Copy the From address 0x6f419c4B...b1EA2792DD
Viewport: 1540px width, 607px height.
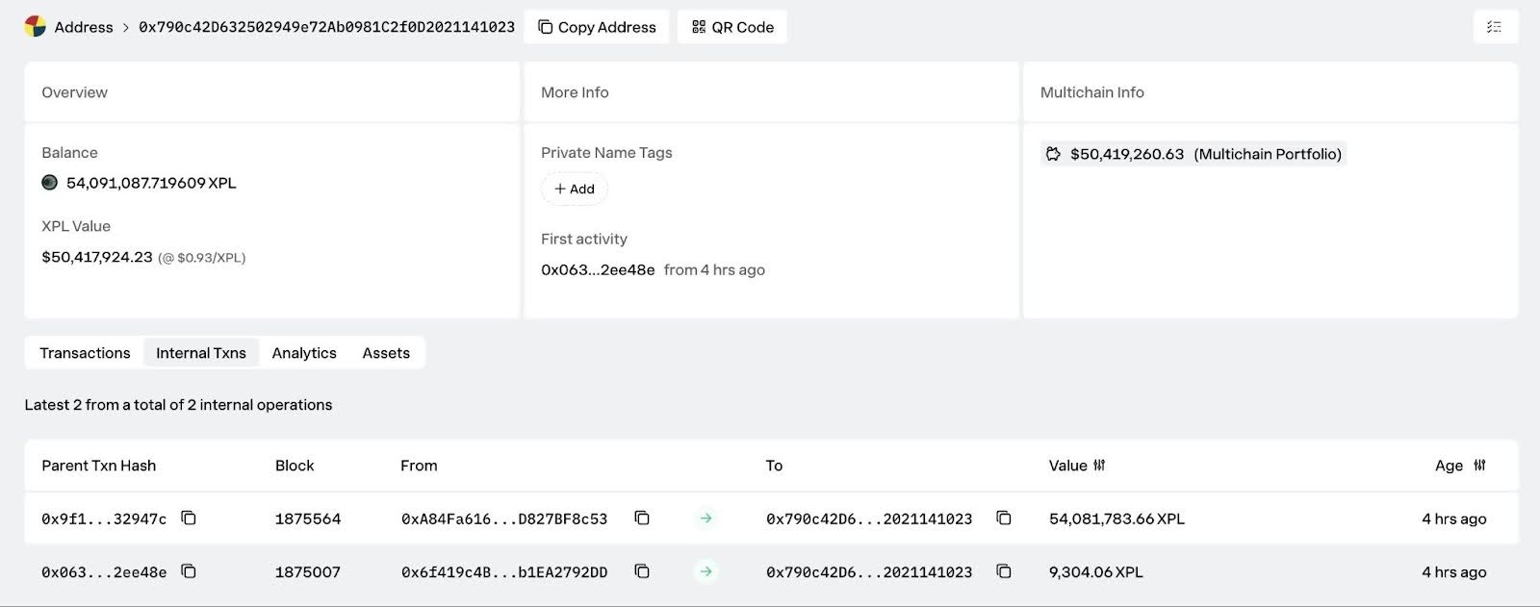642,571
